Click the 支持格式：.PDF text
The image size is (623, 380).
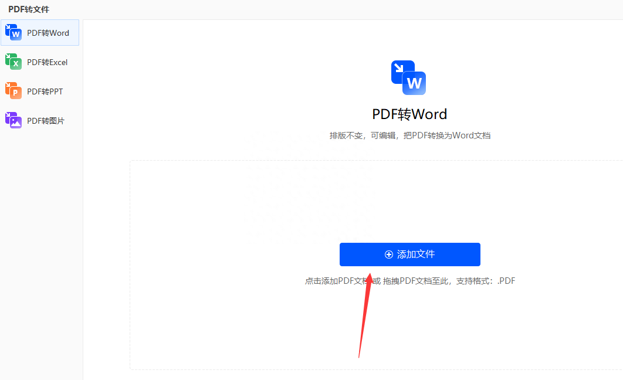[486, 281]
